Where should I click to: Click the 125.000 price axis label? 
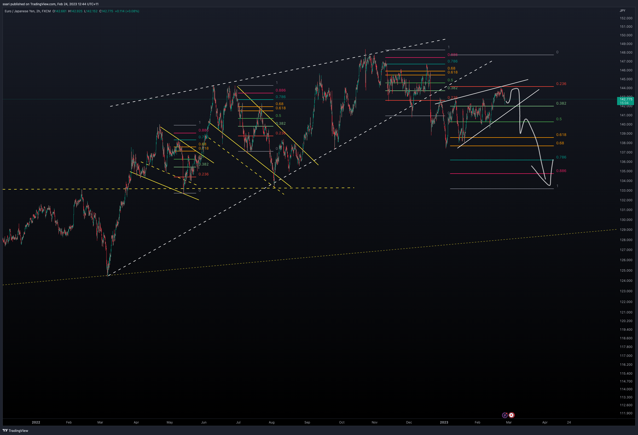(x=626, y=271)
